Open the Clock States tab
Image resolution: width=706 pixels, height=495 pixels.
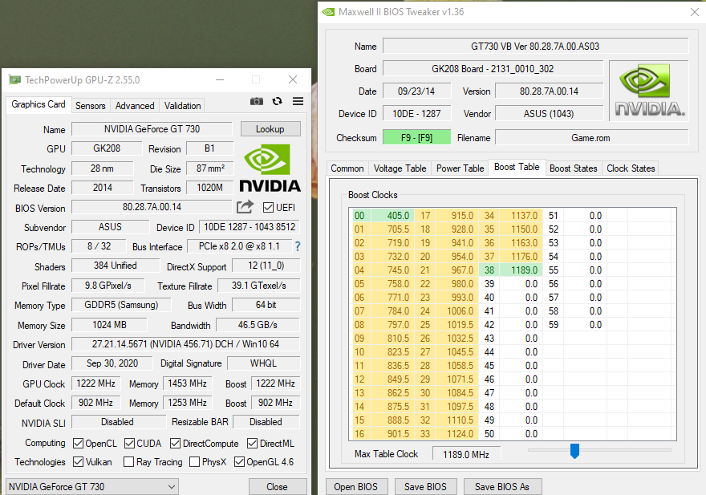[x=631, y=168]
